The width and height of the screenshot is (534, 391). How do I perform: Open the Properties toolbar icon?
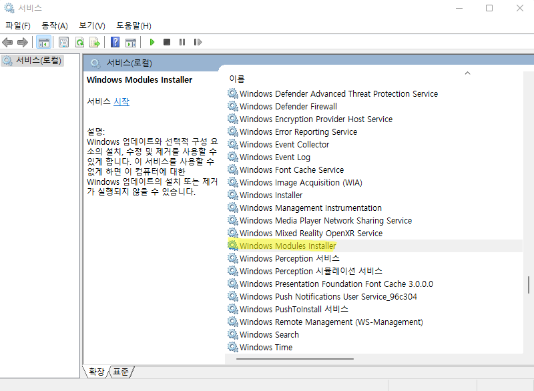63,42
